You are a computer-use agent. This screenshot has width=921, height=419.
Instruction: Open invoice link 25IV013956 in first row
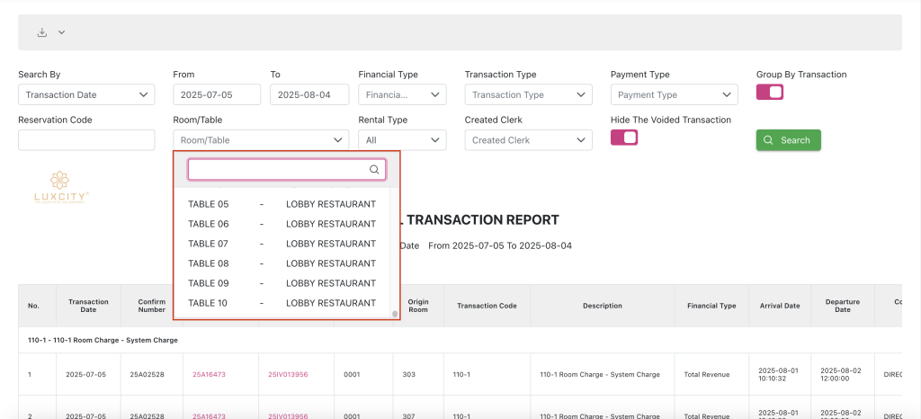[288, 374]
